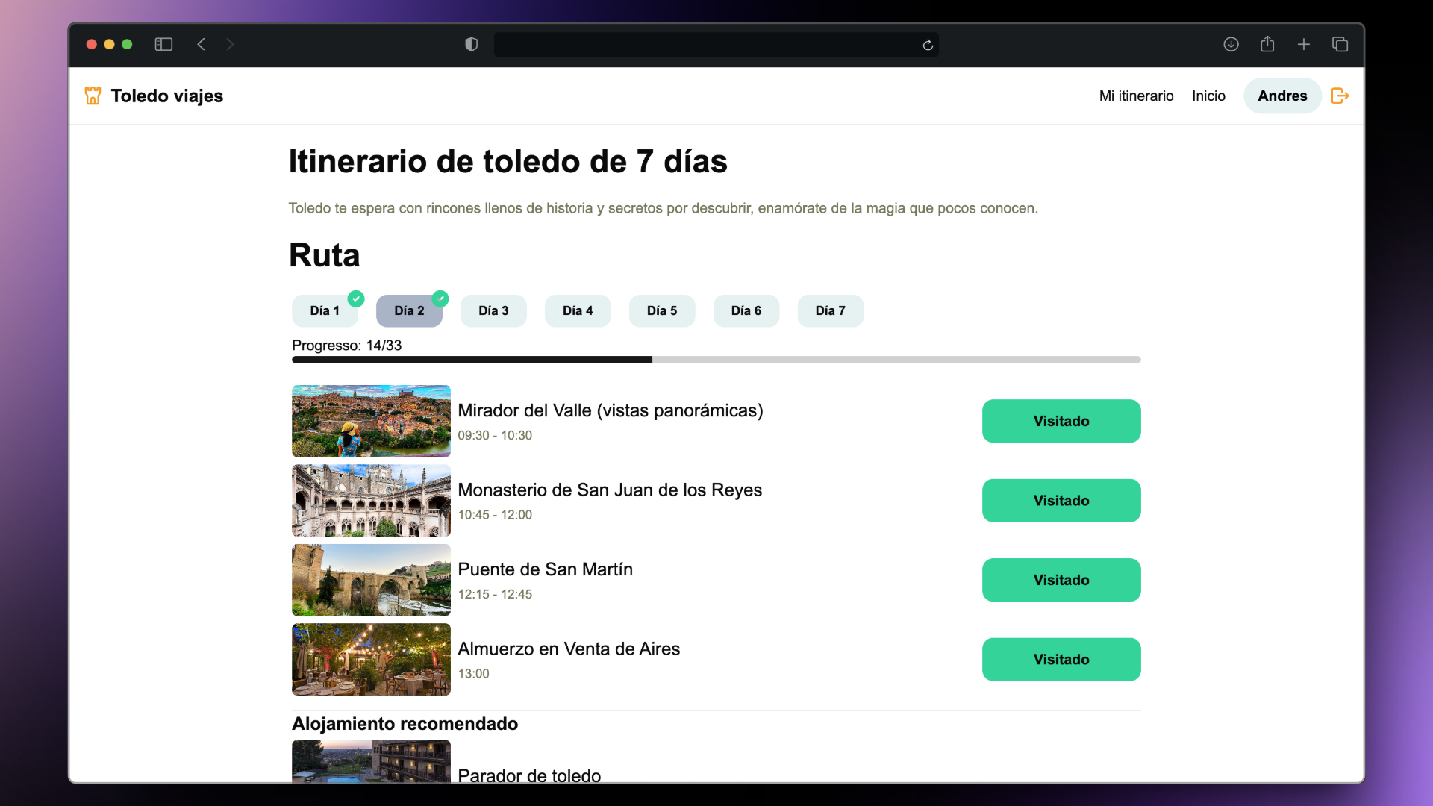Image resolution: width=1433 pixels, height=806 pixels.
Task: Select the Día 7 tab
Action: coord(830,310)
